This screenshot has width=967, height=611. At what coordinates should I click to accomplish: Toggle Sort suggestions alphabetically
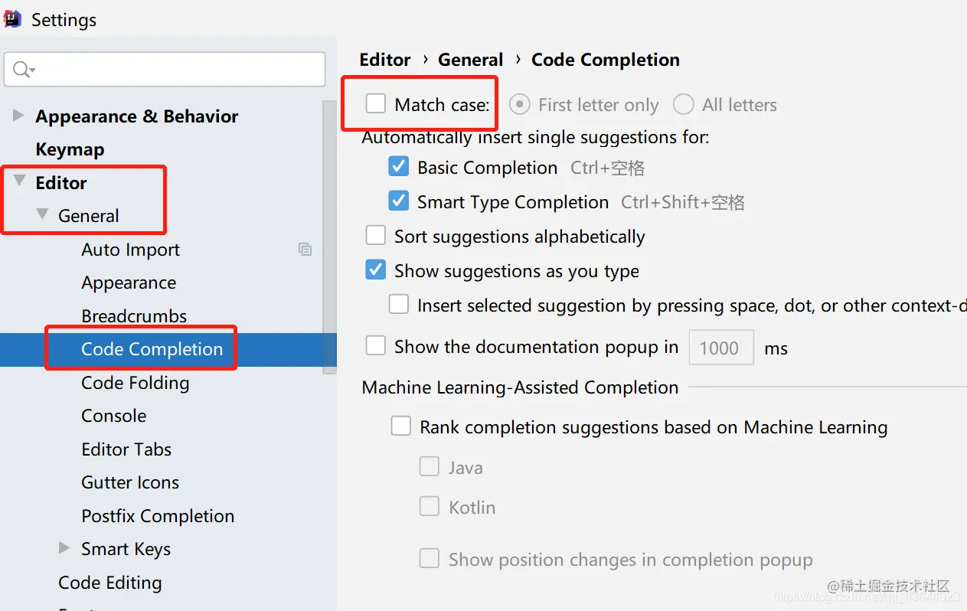(x=375, y=236)
